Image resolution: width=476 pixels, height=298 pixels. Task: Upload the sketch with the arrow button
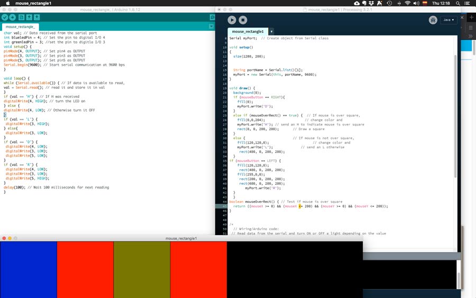tap(13, 17)
